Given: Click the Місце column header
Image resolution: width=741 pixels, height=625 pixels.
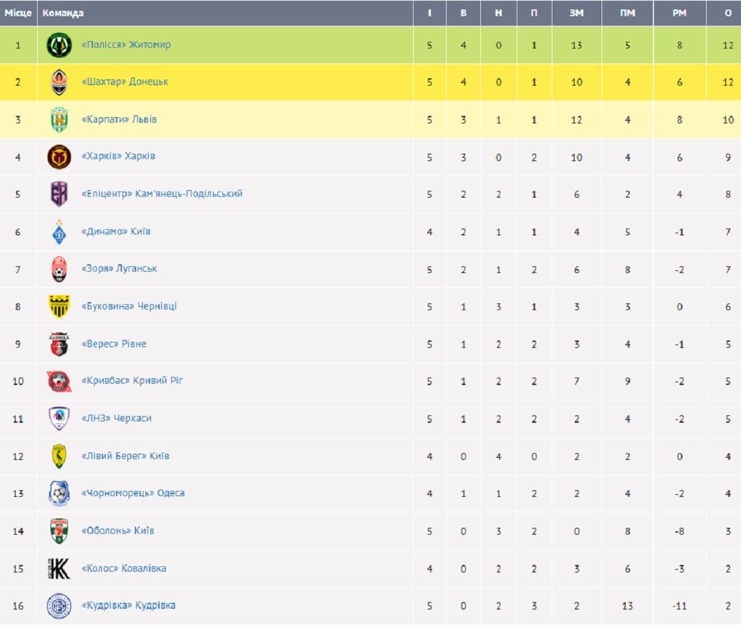Looking at the screenshot, I should 18,13.
